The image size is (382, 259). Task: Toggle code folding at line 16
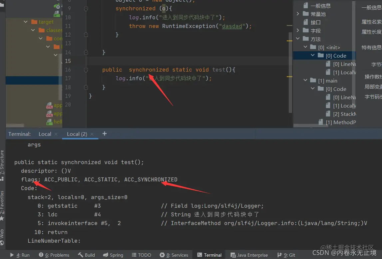pyautogui.click(x=86, y=70)
